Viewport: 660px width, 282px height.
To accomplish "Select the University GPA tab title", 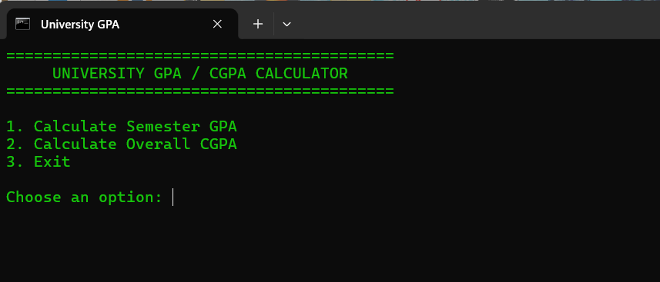I will coord(80,25).
